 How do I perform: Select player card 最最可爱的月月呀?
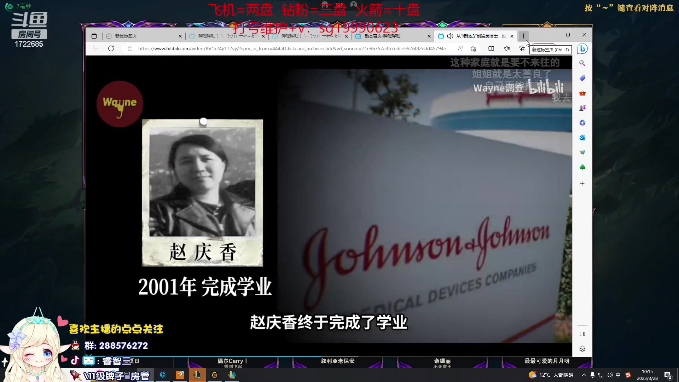click(x=547, y=362)
